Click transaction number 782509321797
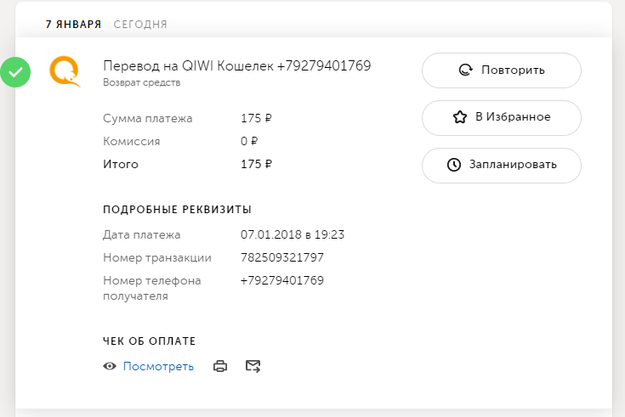625x417 pixels. [282, 257]
